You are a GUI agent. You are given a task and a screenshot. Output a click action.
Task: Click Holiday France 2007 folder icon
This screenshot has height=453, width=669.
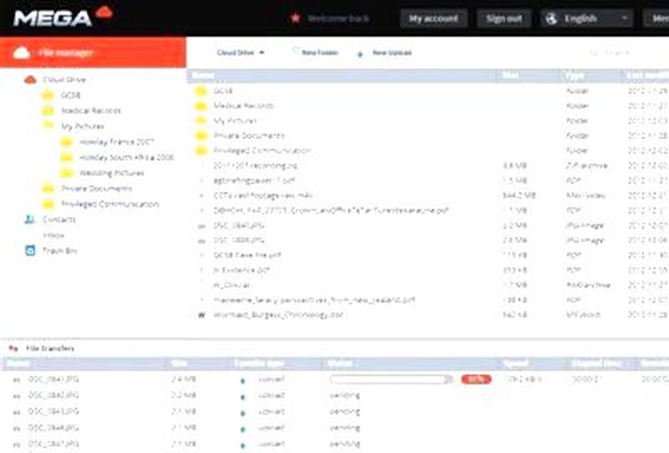67,142
